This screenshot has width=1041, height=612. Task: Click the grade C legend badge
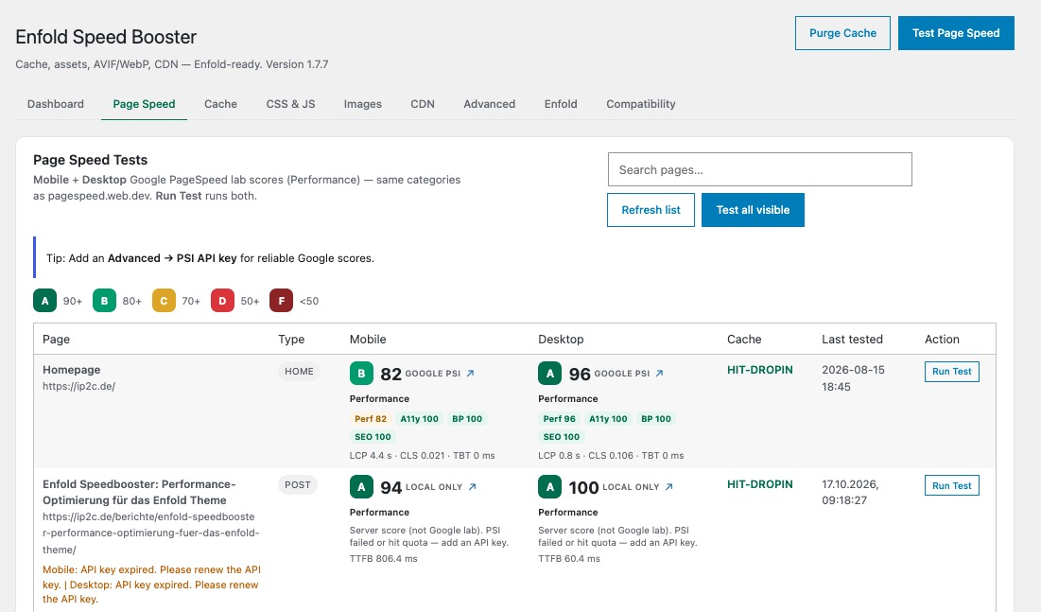[x=164, y=301]
